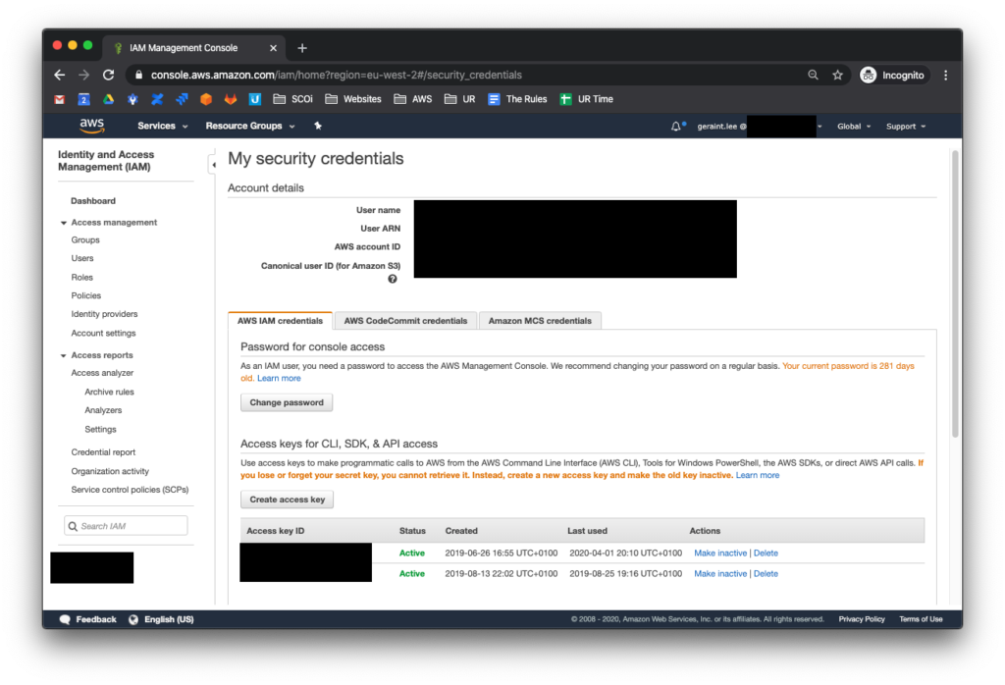
Task: Open Groups in the IAM sidebar
Action: (x=85, y=239)
